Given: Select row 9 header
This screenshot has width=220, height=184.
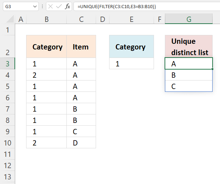Looking at the screenshot, I should pos(7,131).
